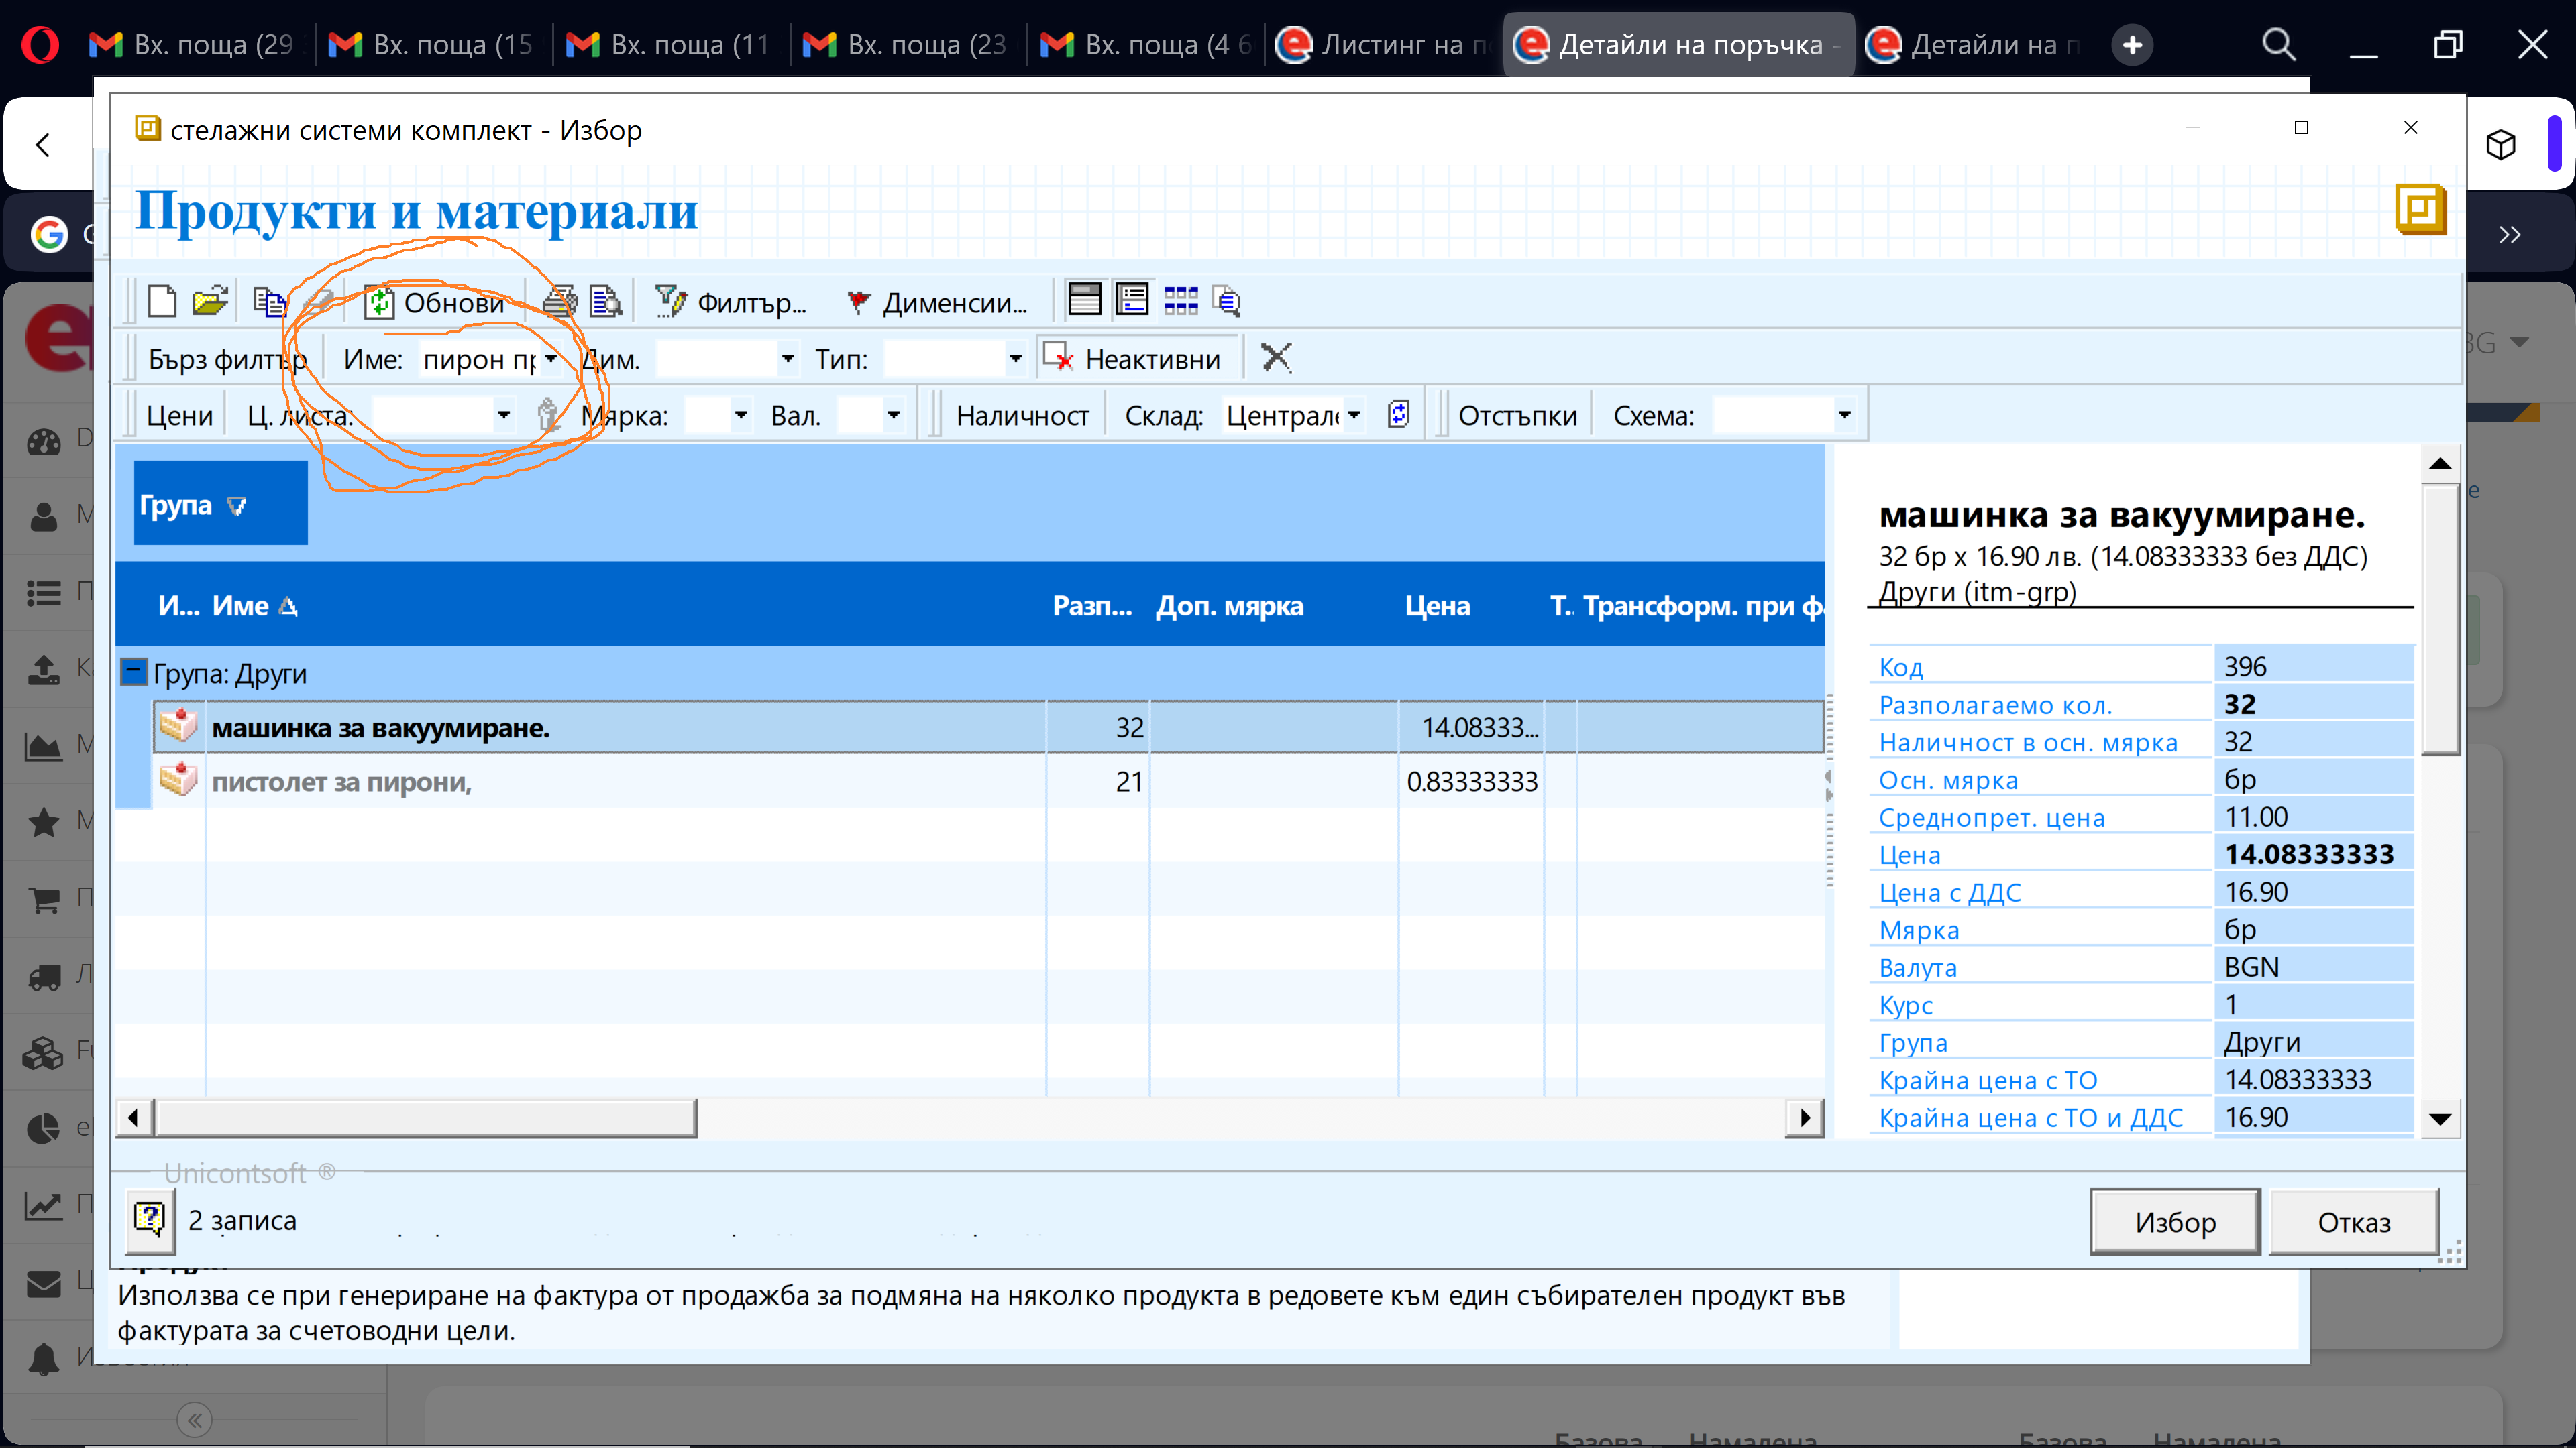Switch to Листинг на browser tab
This screenshot has width=2576, height=1448.
tap(1384, 44)
